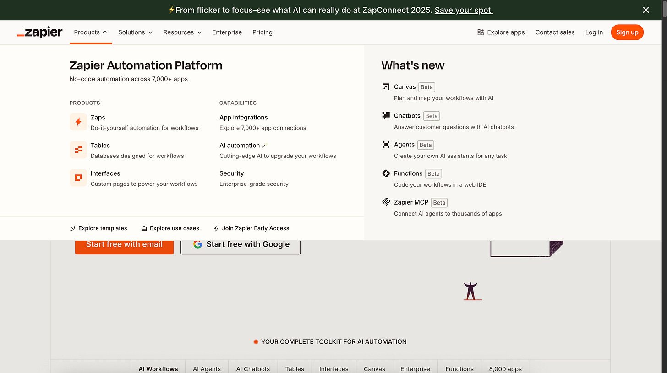Click the Beta badge next to Zapier MCP
The height and width of the screenshot is (373, 667).
[439, 203]
